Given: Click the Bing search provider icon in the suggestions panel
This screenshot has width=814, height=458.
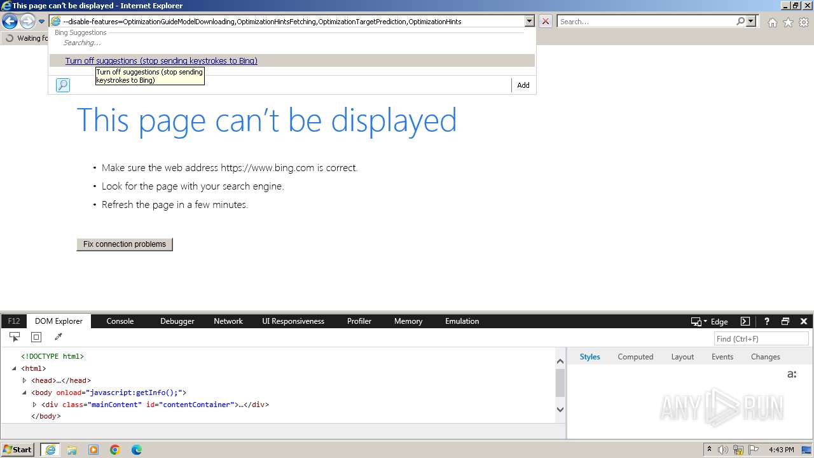Looking at the screenshot, I should click(63, 85).
